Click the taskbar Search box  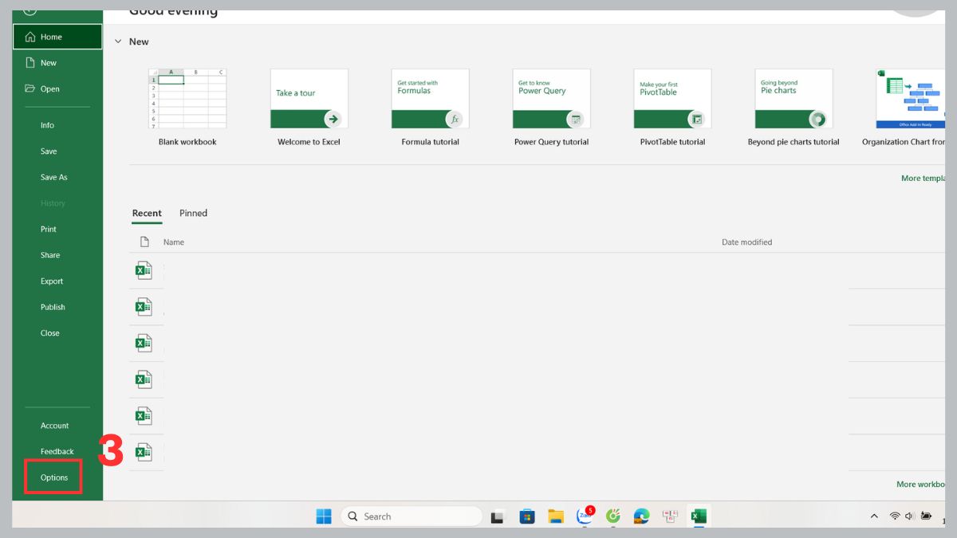click(412, 516)
